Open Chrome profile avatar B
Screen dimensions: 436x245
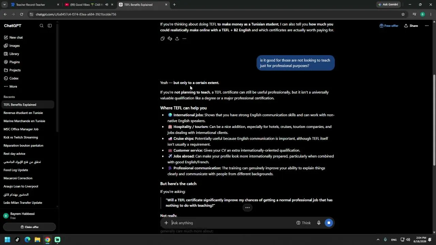pos(422,14)
